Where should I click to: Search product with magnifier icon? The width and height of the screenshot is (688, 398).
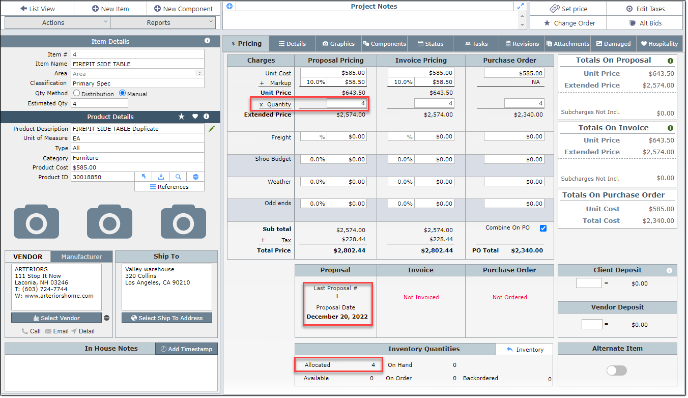coord(178,177)
